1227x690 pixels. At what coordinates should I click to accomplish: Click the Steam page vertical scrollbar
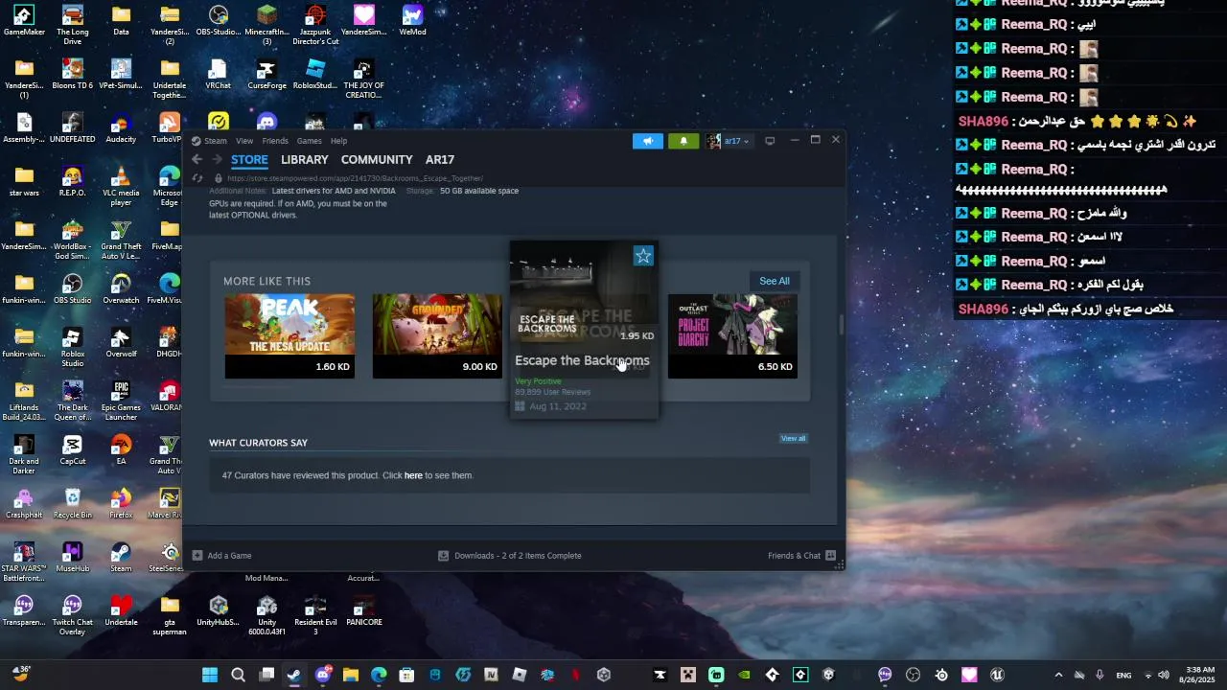(842, 325)
